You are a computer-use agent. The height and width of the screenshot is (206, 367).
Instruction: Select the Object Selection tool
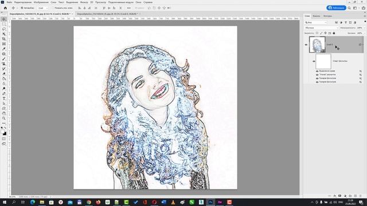[x=4, y=34]
